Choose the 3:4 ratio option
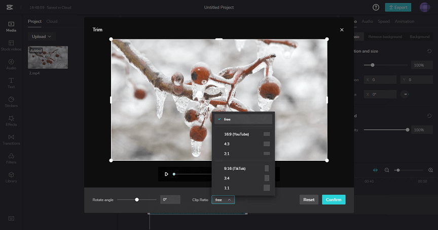The width and height of the screenshot is (438, 230). pos(243,178)
